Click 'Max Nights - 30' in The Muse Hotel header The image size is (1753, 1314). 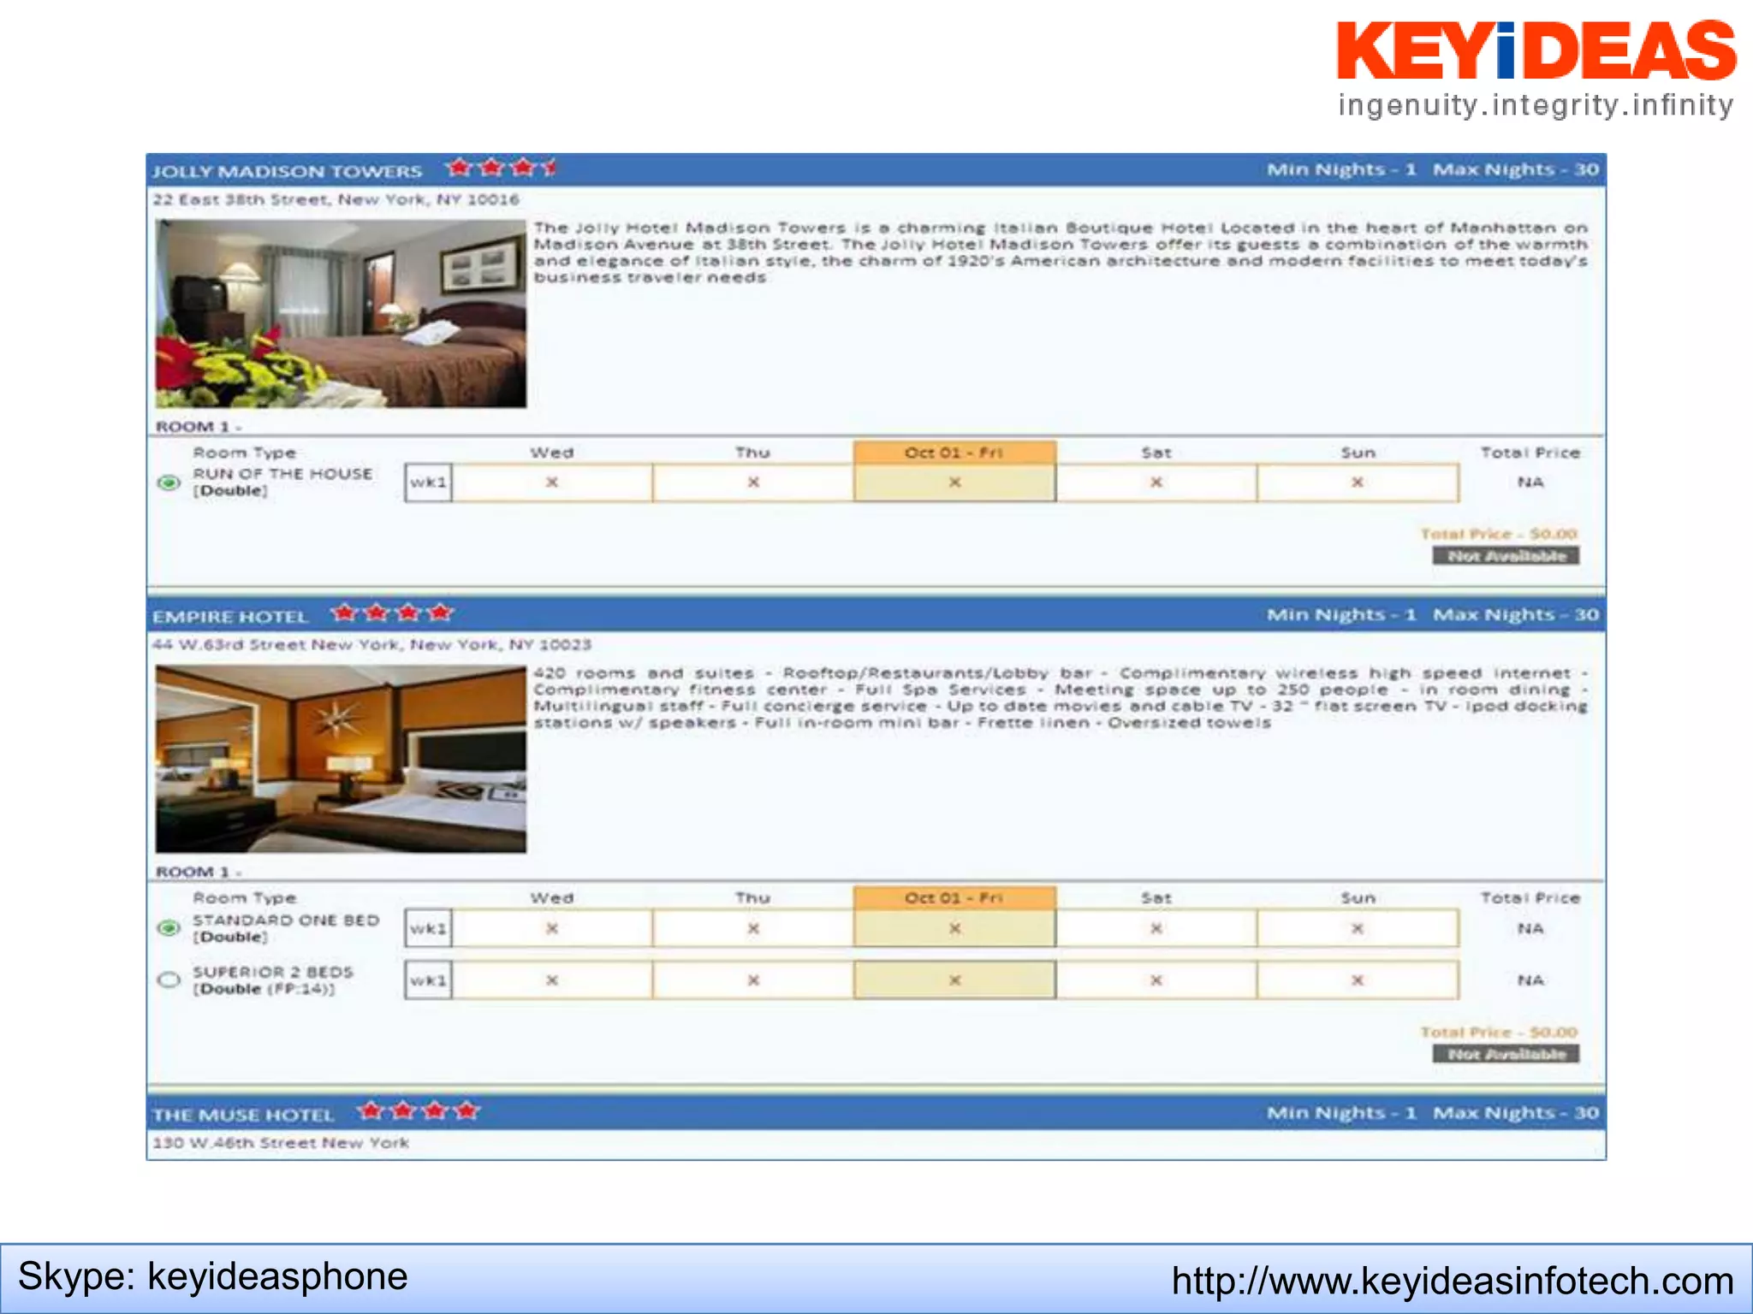point(1516,1113)
